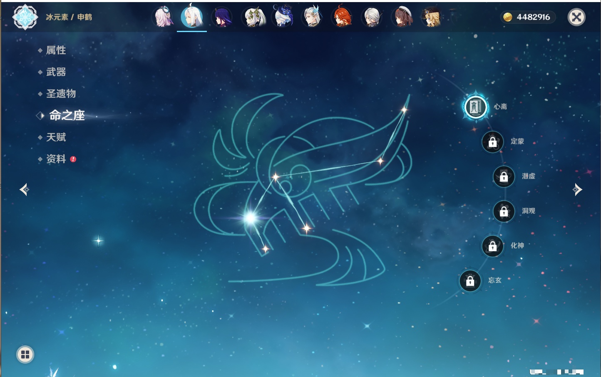Go to the next character with right arrow
601x377 pixels.
(x=577, y=190)
